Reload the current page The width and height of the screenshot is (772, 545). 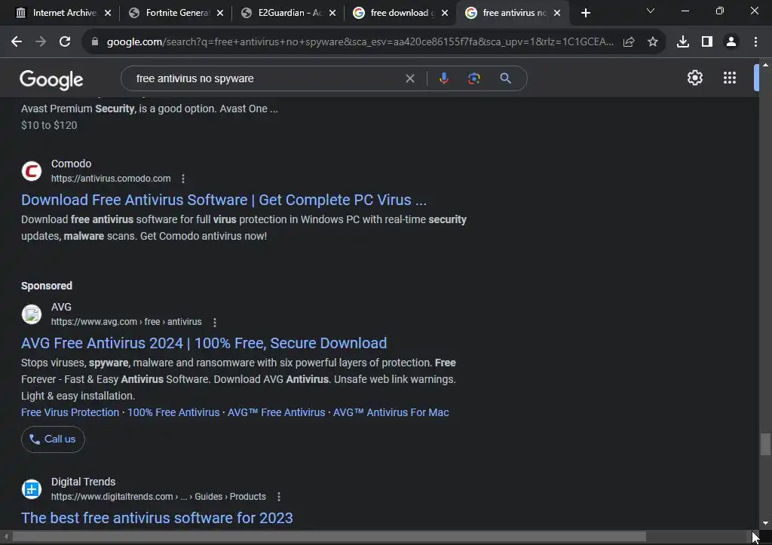point(65,42)
